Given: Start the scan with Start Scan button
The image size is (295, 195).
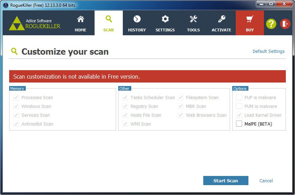Looking at the screenshot, I should click(x=225, y=181).
